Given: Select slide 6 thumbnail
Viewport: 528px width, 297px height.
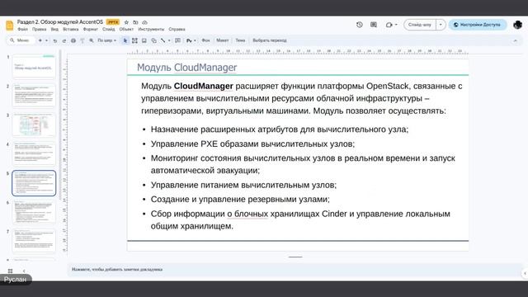Looking at the screenshot, I should tap(34, 212).
